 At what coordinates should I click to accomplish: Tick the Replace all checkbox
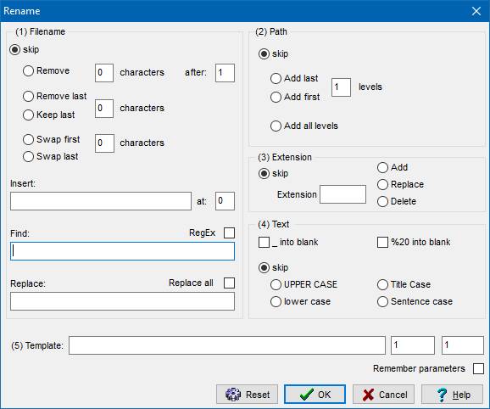pos(229,283)
